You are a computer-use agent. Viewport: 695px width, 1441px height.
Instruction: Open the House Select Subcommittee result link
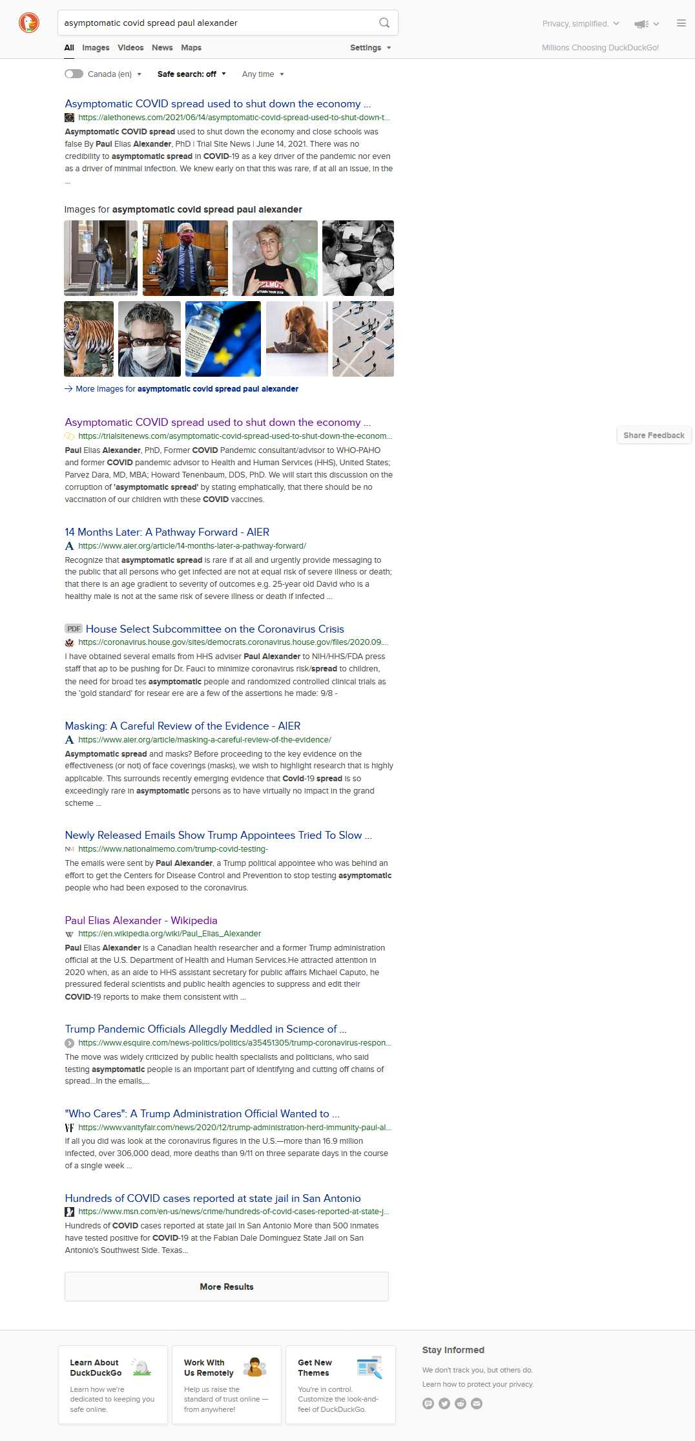[x=214, y=629]
